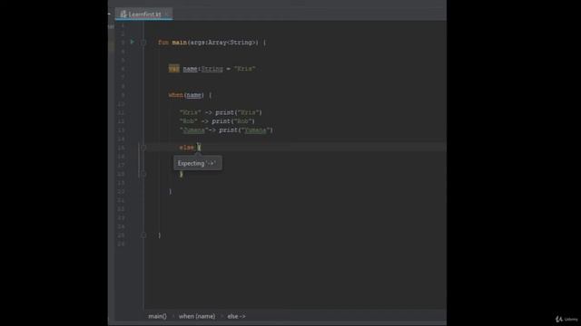Image resolution: width=581 pixels, height=326 pixels.
Task: Click the 'var' keyword on line 6
Action: pyautogui.click(x=173, y=69)
